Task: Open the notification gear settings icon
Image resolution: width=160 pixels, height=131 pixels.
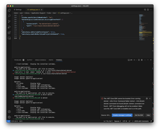Action: (x=147, y=98)
